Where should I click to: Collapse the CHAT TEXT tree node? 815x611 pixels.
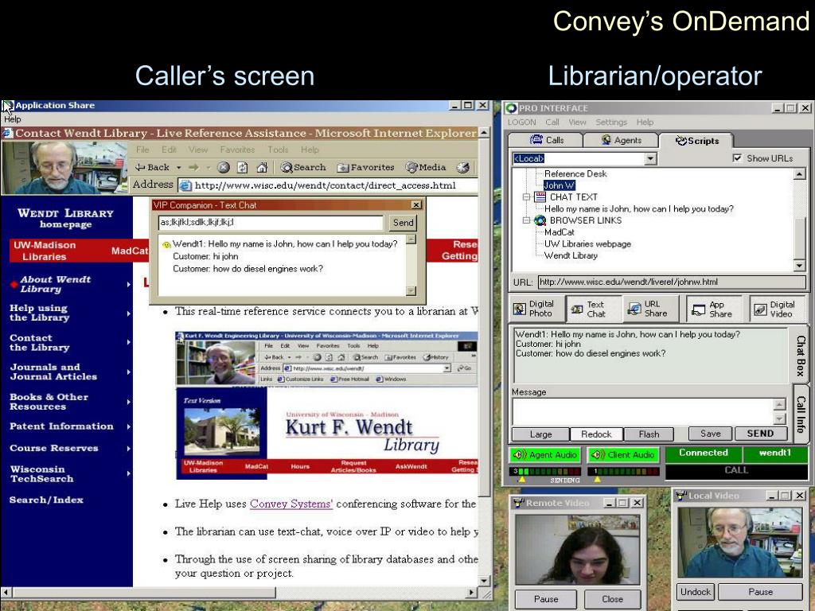526,197
